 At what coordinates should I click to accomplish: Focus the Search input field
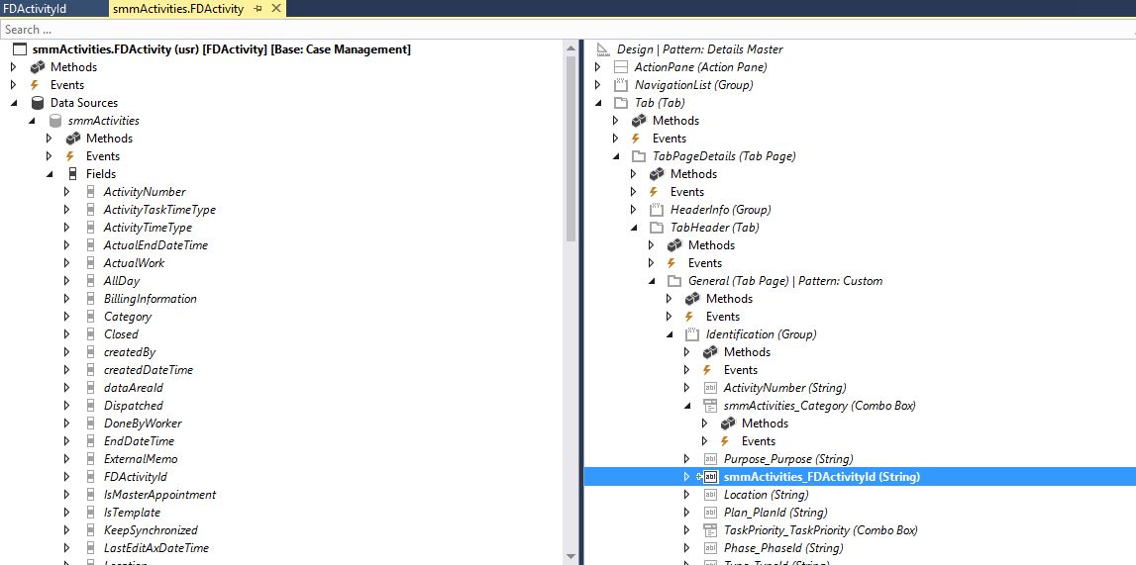coord(568,30)
